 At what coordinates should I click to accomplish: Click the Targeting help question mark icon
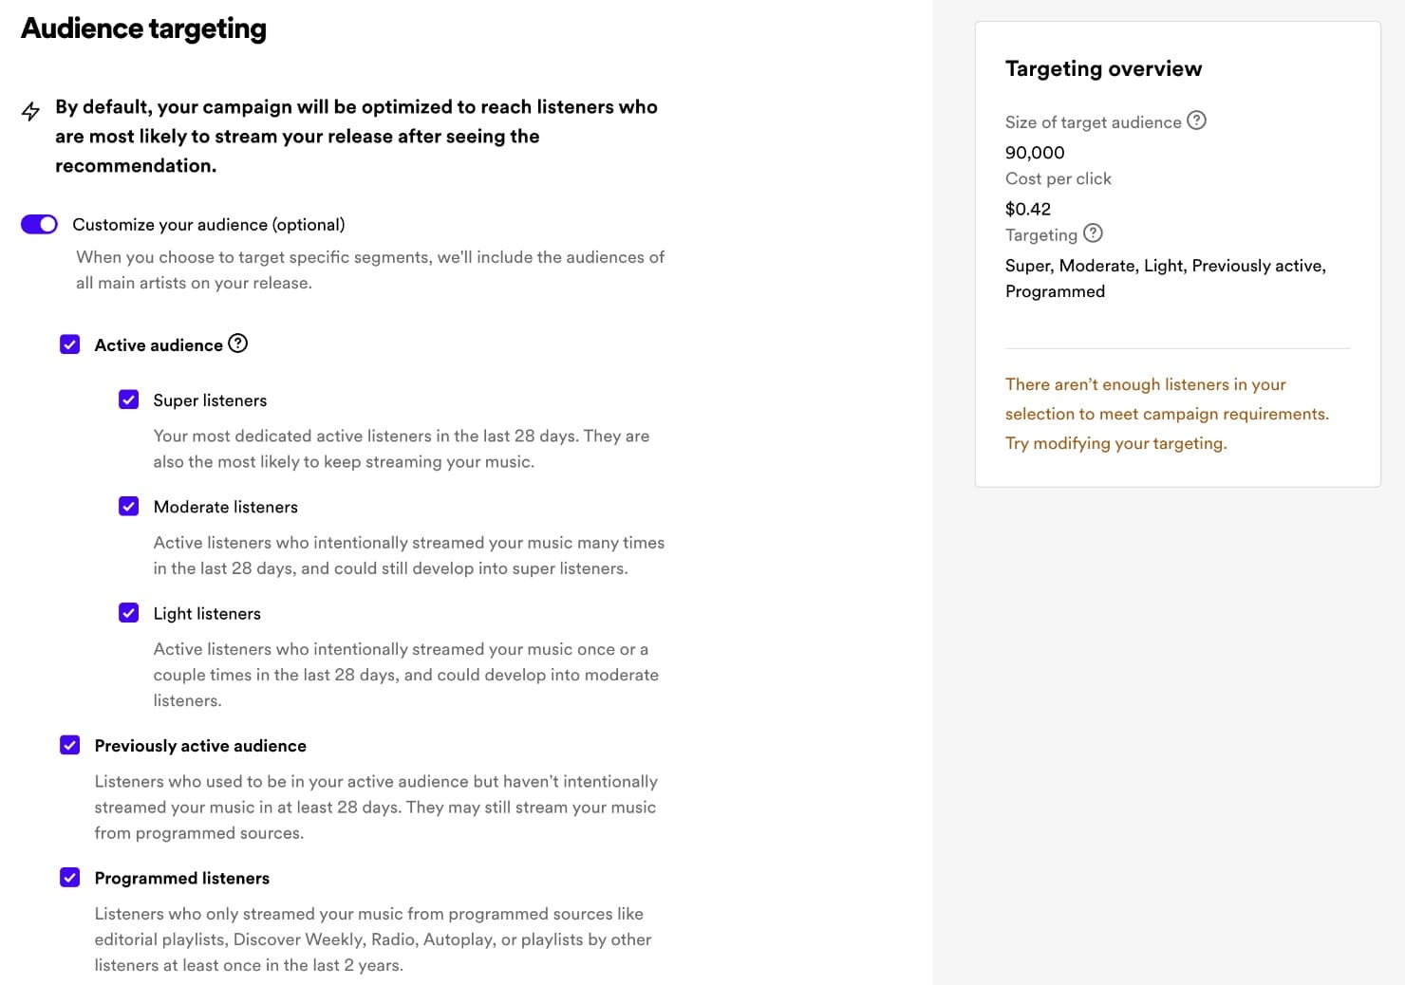coord(1093,233)
